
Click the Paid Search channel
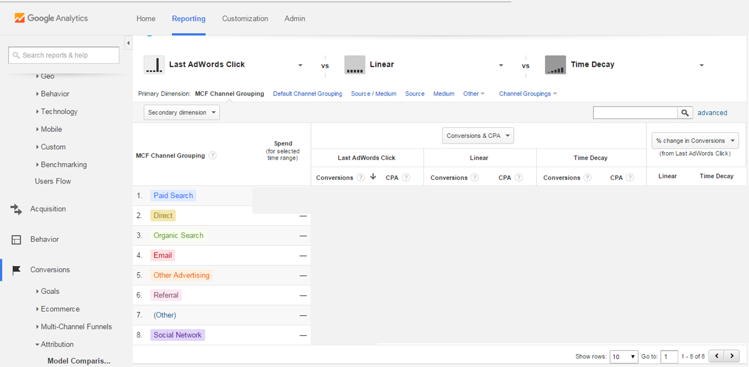coord(173,196)
